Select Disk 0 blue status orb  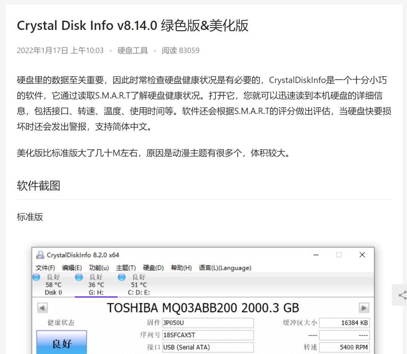[x=36, y=277]
